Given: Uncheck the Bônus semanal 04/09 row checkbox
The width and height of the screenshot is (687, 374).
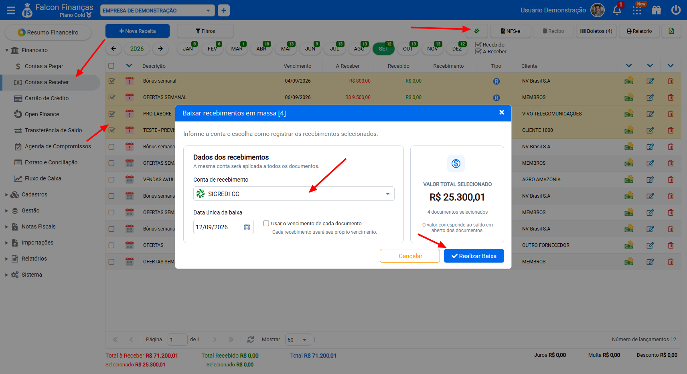Looking at the screenshot, I should point(112,81).
